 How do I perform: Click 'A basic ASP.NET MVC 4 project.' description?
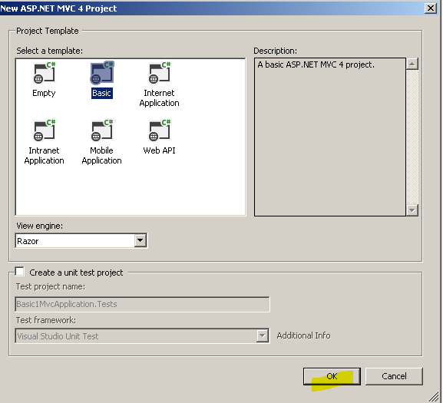click(x=316, y=64)
